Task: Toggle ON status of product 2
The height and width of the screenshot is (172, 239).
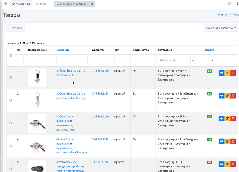Action: [x=210, y=94]
